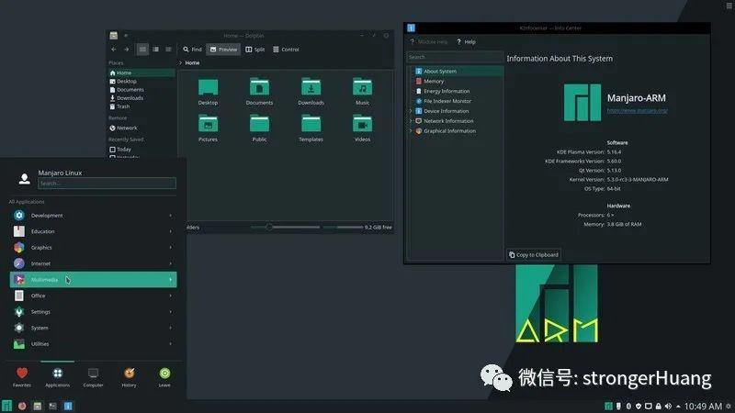Image resolution: width=735 pixels, height=413 pixels.
Task: Open Multimedia category in launcher
Action: [94, 280]
